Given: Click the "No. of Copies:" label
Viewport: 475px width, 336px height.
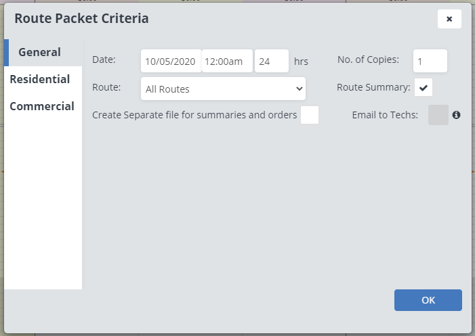Looking at the screenshot, I should tap(368, 59).
